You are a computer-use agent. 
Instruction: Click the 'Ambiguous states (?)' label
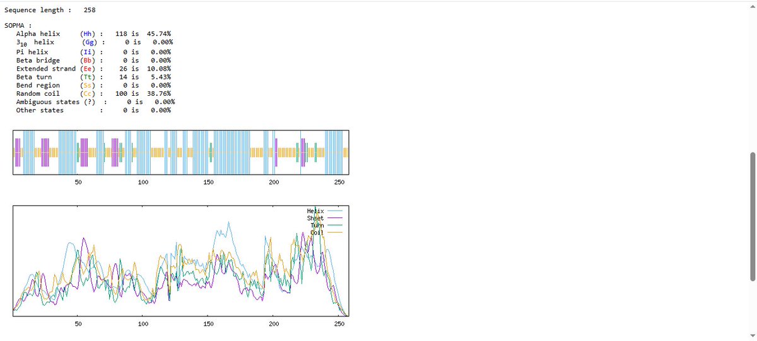point(56,101)
